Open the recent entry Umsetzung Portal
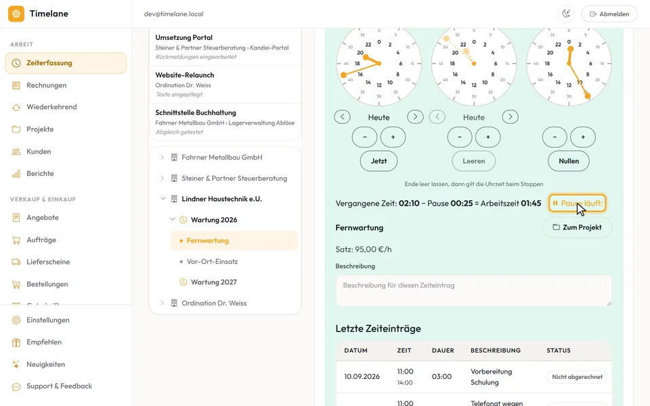This screenshot has width=650, height=406. (225, 47)
